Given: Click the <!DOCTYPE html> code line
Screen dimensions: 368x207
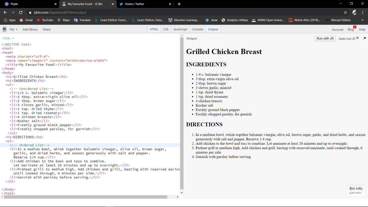Looking at the screenshot, I should click(17, 44).
